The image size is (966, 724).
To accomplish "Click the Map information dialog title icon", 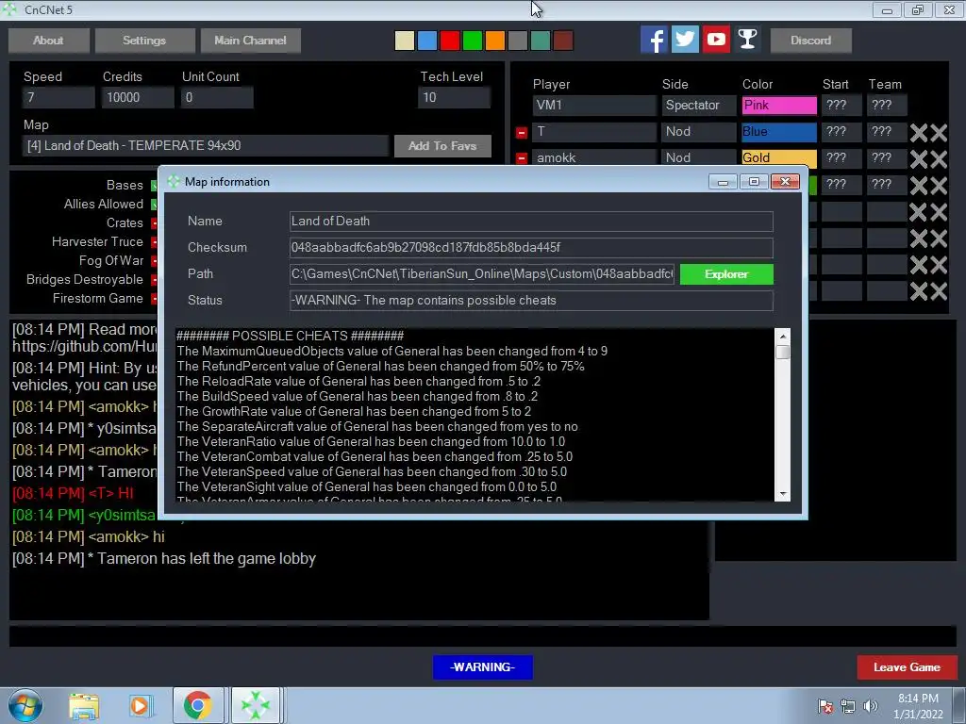I will (174, 182).
